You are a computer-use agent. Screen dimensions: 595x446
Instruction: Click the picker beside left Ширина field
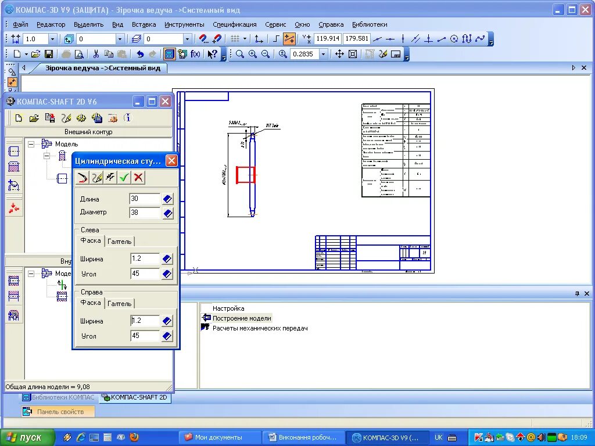(x=167, y=259)
